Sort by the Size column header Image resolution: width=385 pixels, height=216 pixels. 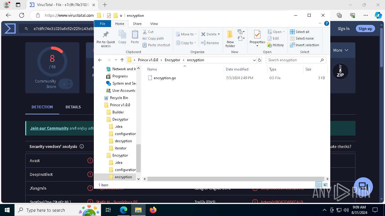[x=315, y=69]
